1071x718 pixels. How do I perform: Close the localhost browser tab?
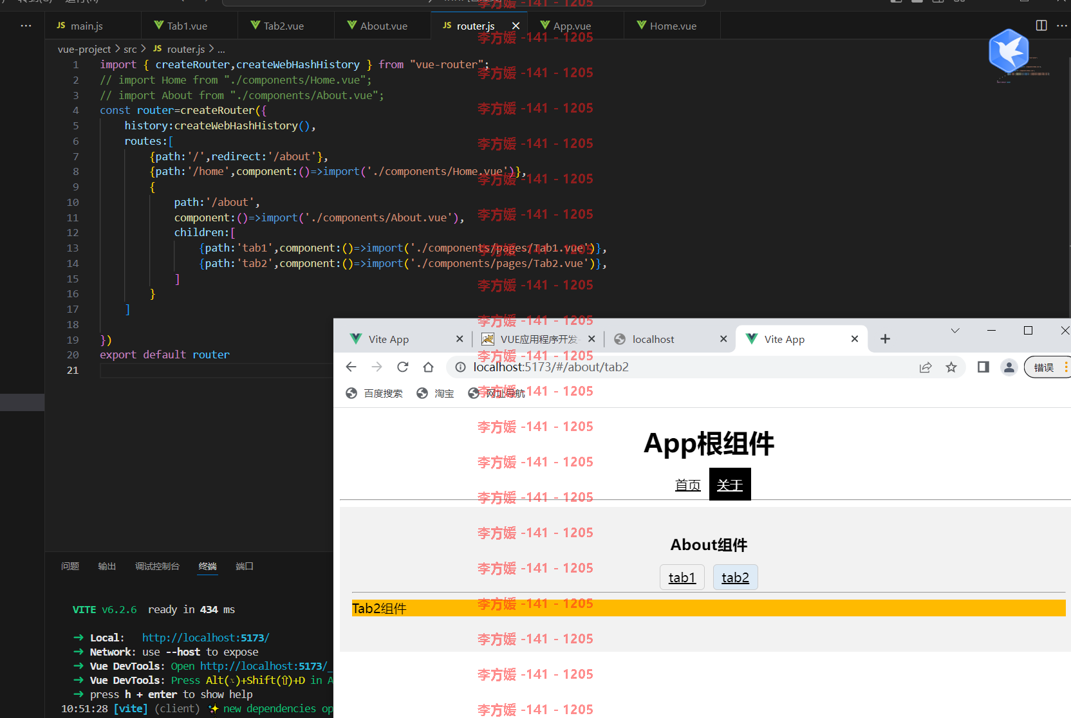723,339
